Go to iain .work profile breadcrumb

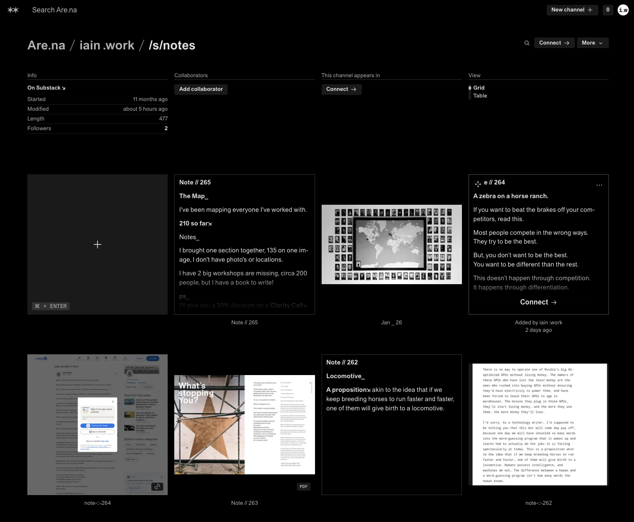coord(107,45)
